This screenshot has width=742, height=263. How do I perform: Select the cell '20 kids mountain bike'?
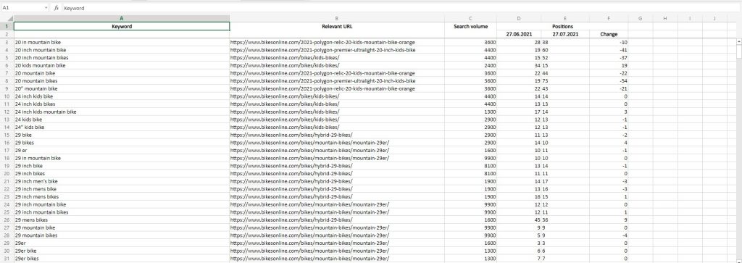[x=122, y=65]
